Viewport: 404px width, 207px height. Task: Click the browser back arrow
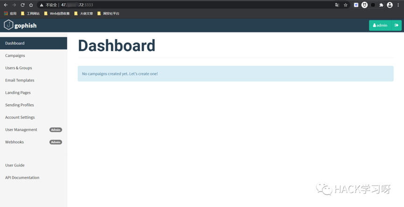pos(6,5)
